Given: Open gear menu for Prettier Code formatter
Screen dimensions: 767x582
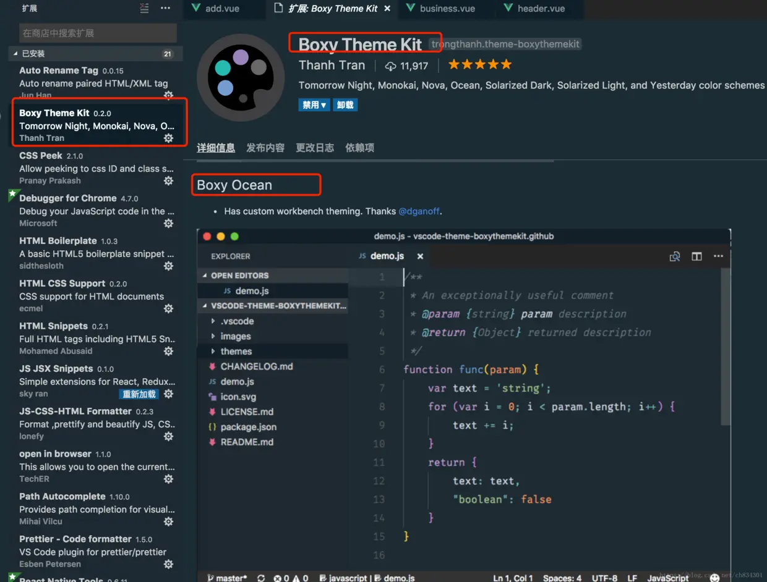Looking at the screenshot, I should tap(168, 565).
